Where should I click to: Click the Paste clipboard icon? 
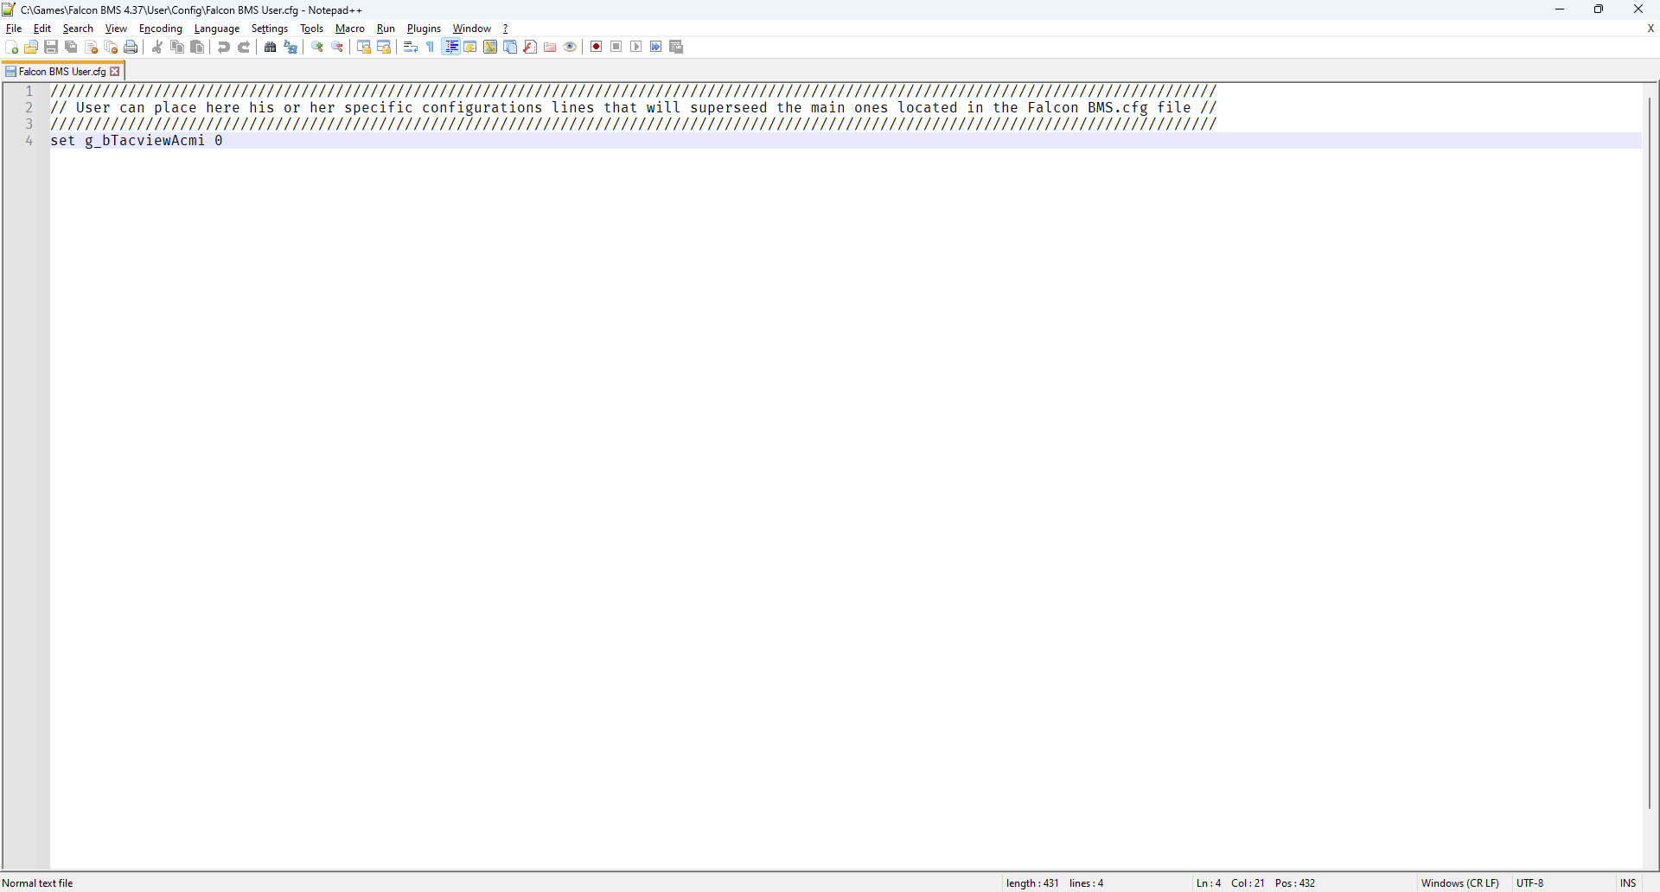pyautogui.click(x=197, y=48)
